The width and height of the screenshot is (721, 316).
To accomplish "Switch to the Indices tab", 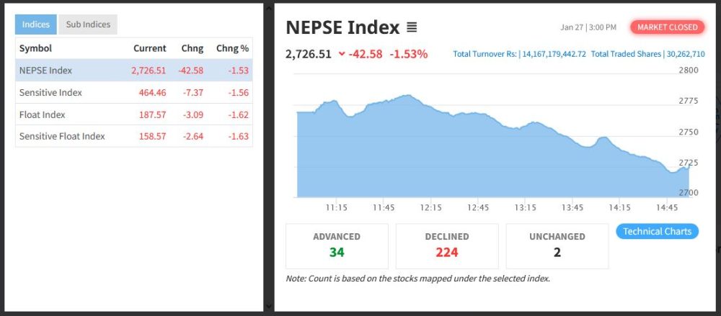I will point(36,24).
